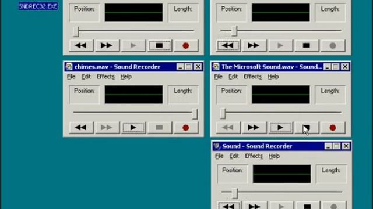Click position slider thumb in The Microsoft Sound.wav window
This screenshot has height=209, width=373.
[x=223, y=114]
